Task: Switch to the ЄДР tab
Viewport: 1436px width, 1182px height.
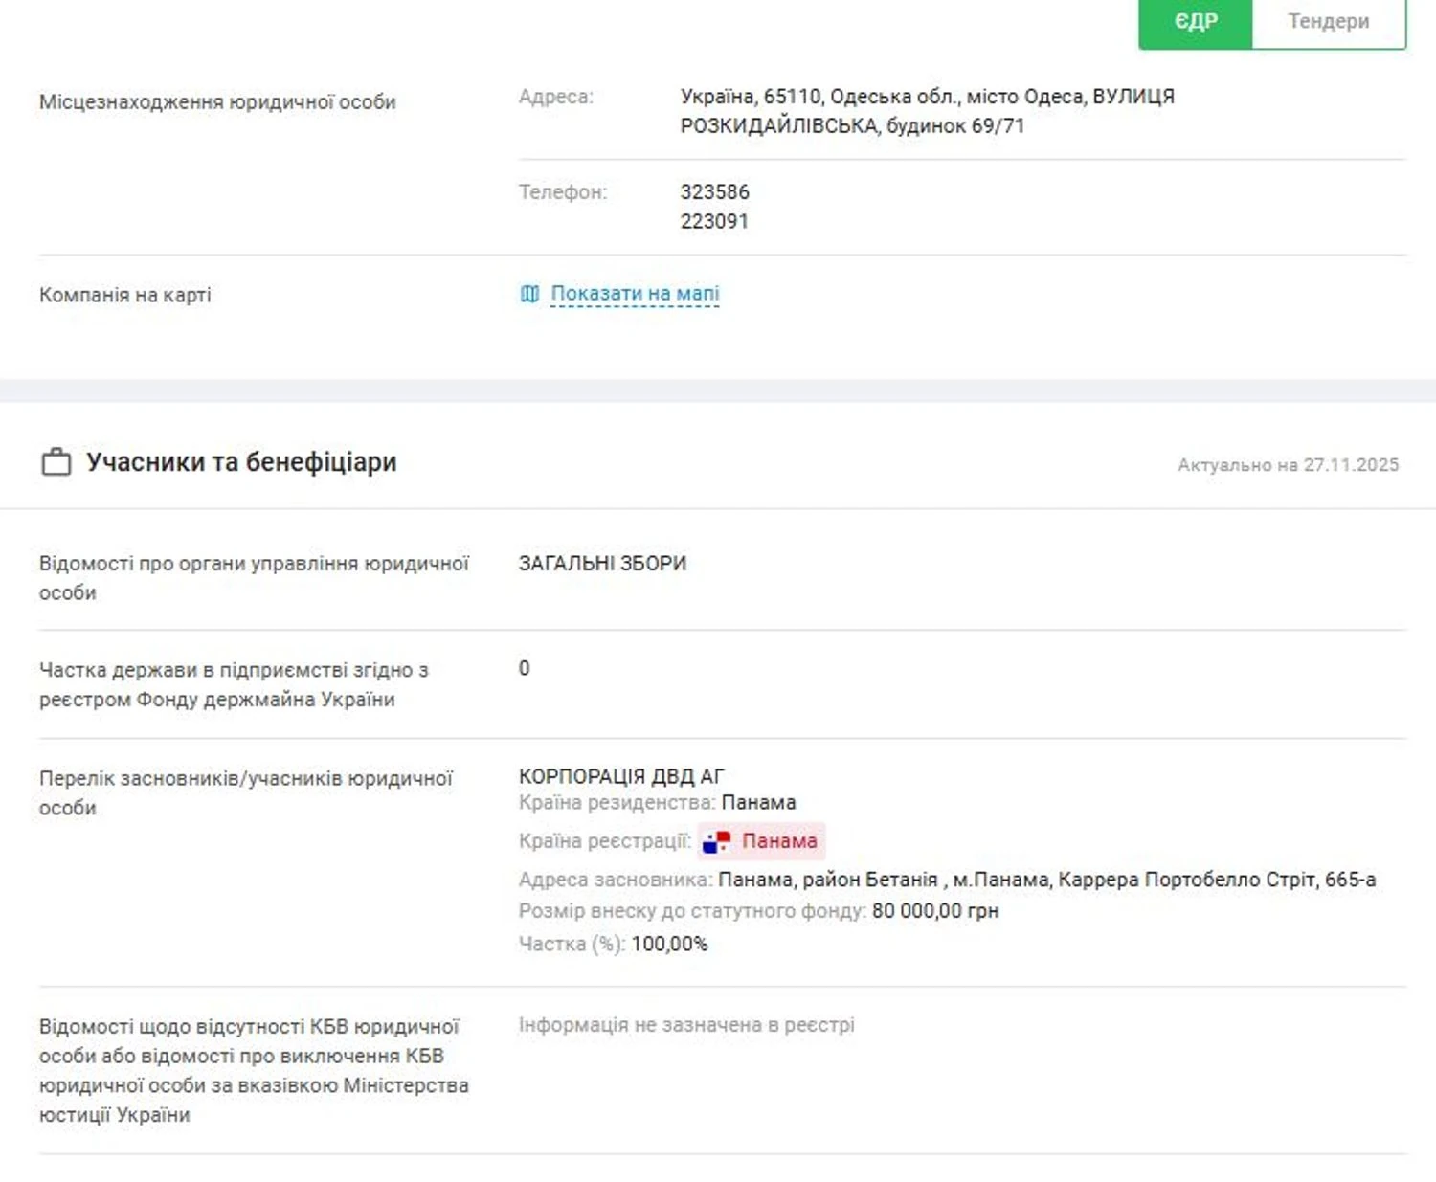Action: (1195, 22)
